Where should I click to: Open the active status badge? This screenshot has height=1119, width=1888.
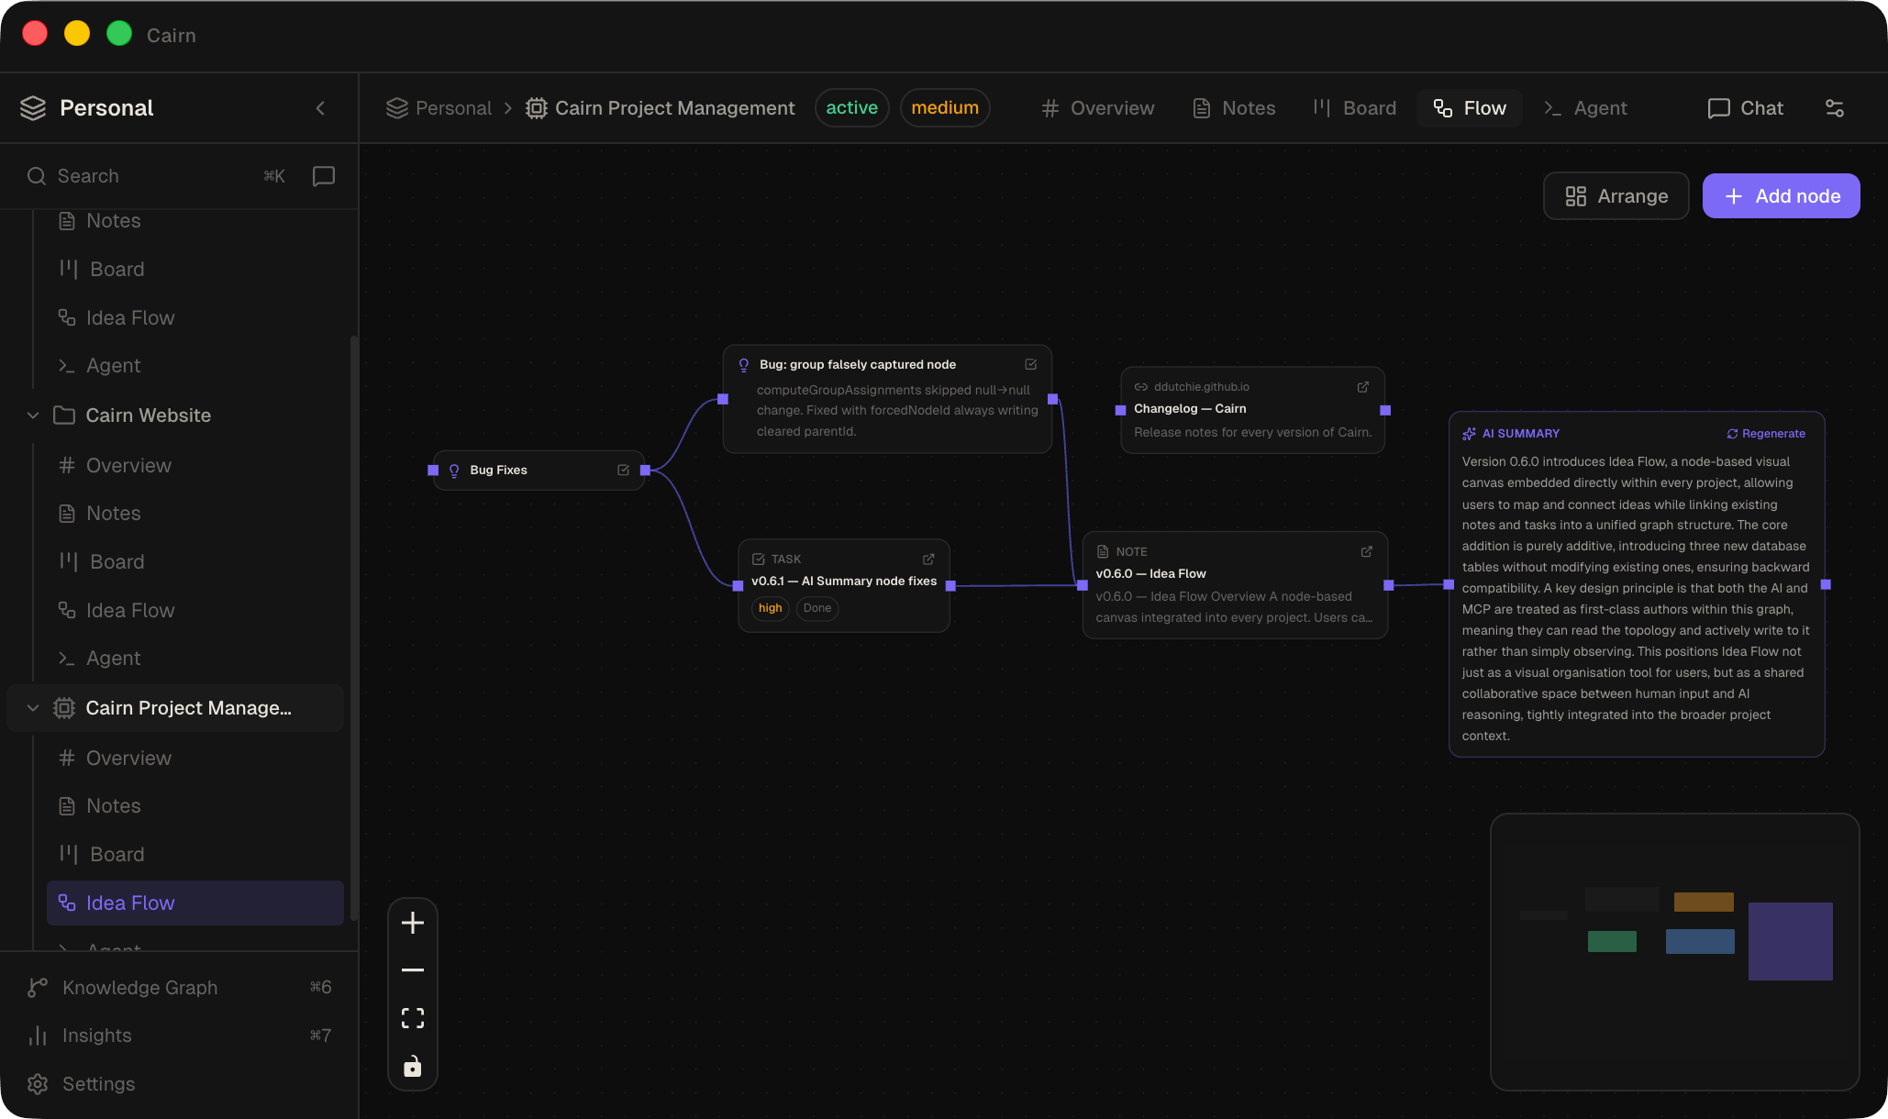coord(851,108)
